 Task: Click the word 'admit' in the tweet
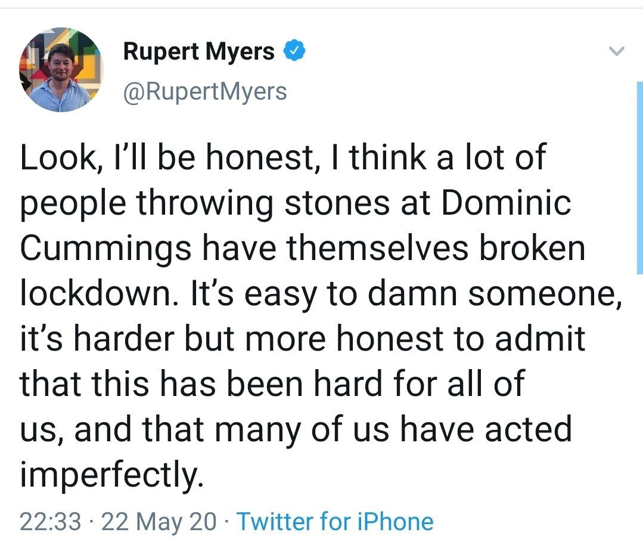click(540, 338)
